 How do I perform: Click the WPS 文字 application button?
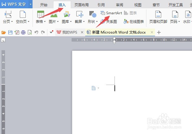pos(14,4)
